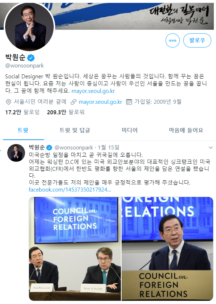Open the right tweet photo at podium
Viewport: 216px width, 304px height.
pyautogui.click(x=167, y=249)
